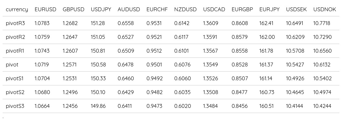
Task: Click GBPUSD pivotS1 value 1.2531
Action: (x=69, y=79)
